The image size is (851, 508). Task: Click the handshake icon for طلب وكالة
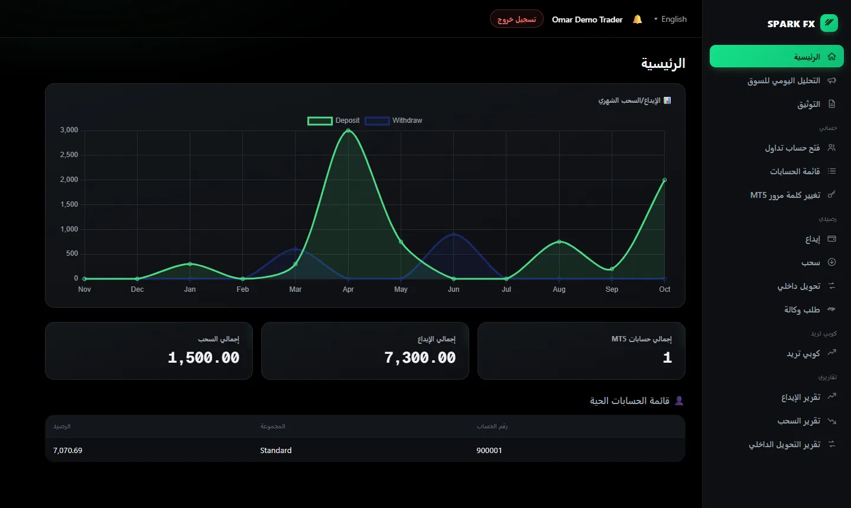click(x=832, y=309)
